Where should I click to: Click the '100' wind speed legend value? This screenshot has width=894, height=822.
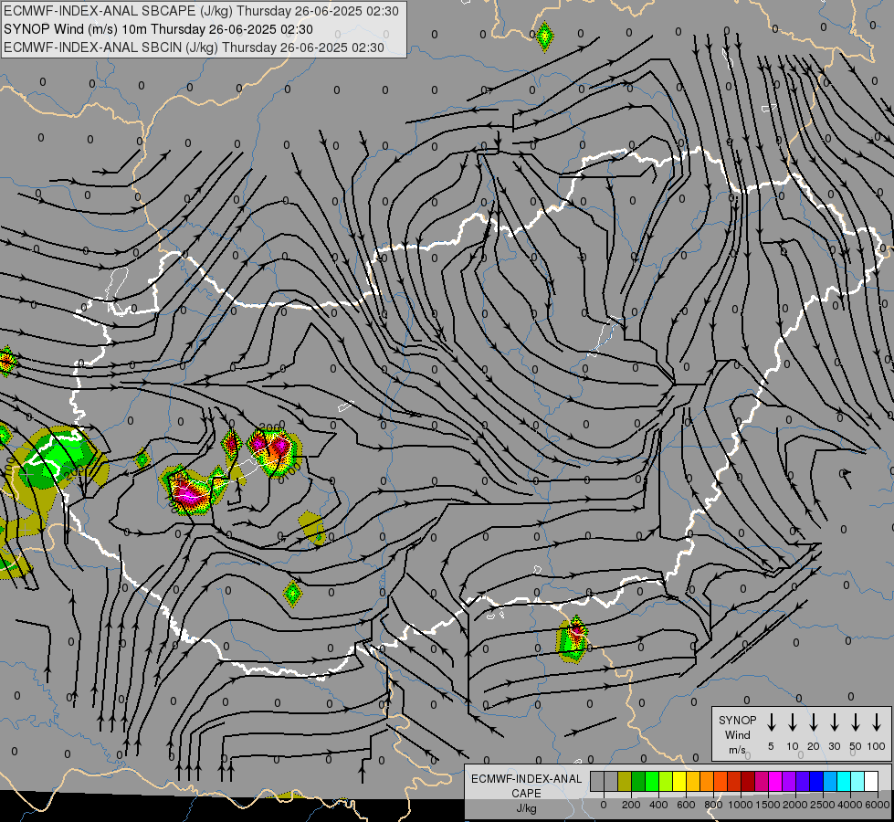pyautogui.click(x=877, y=746)
